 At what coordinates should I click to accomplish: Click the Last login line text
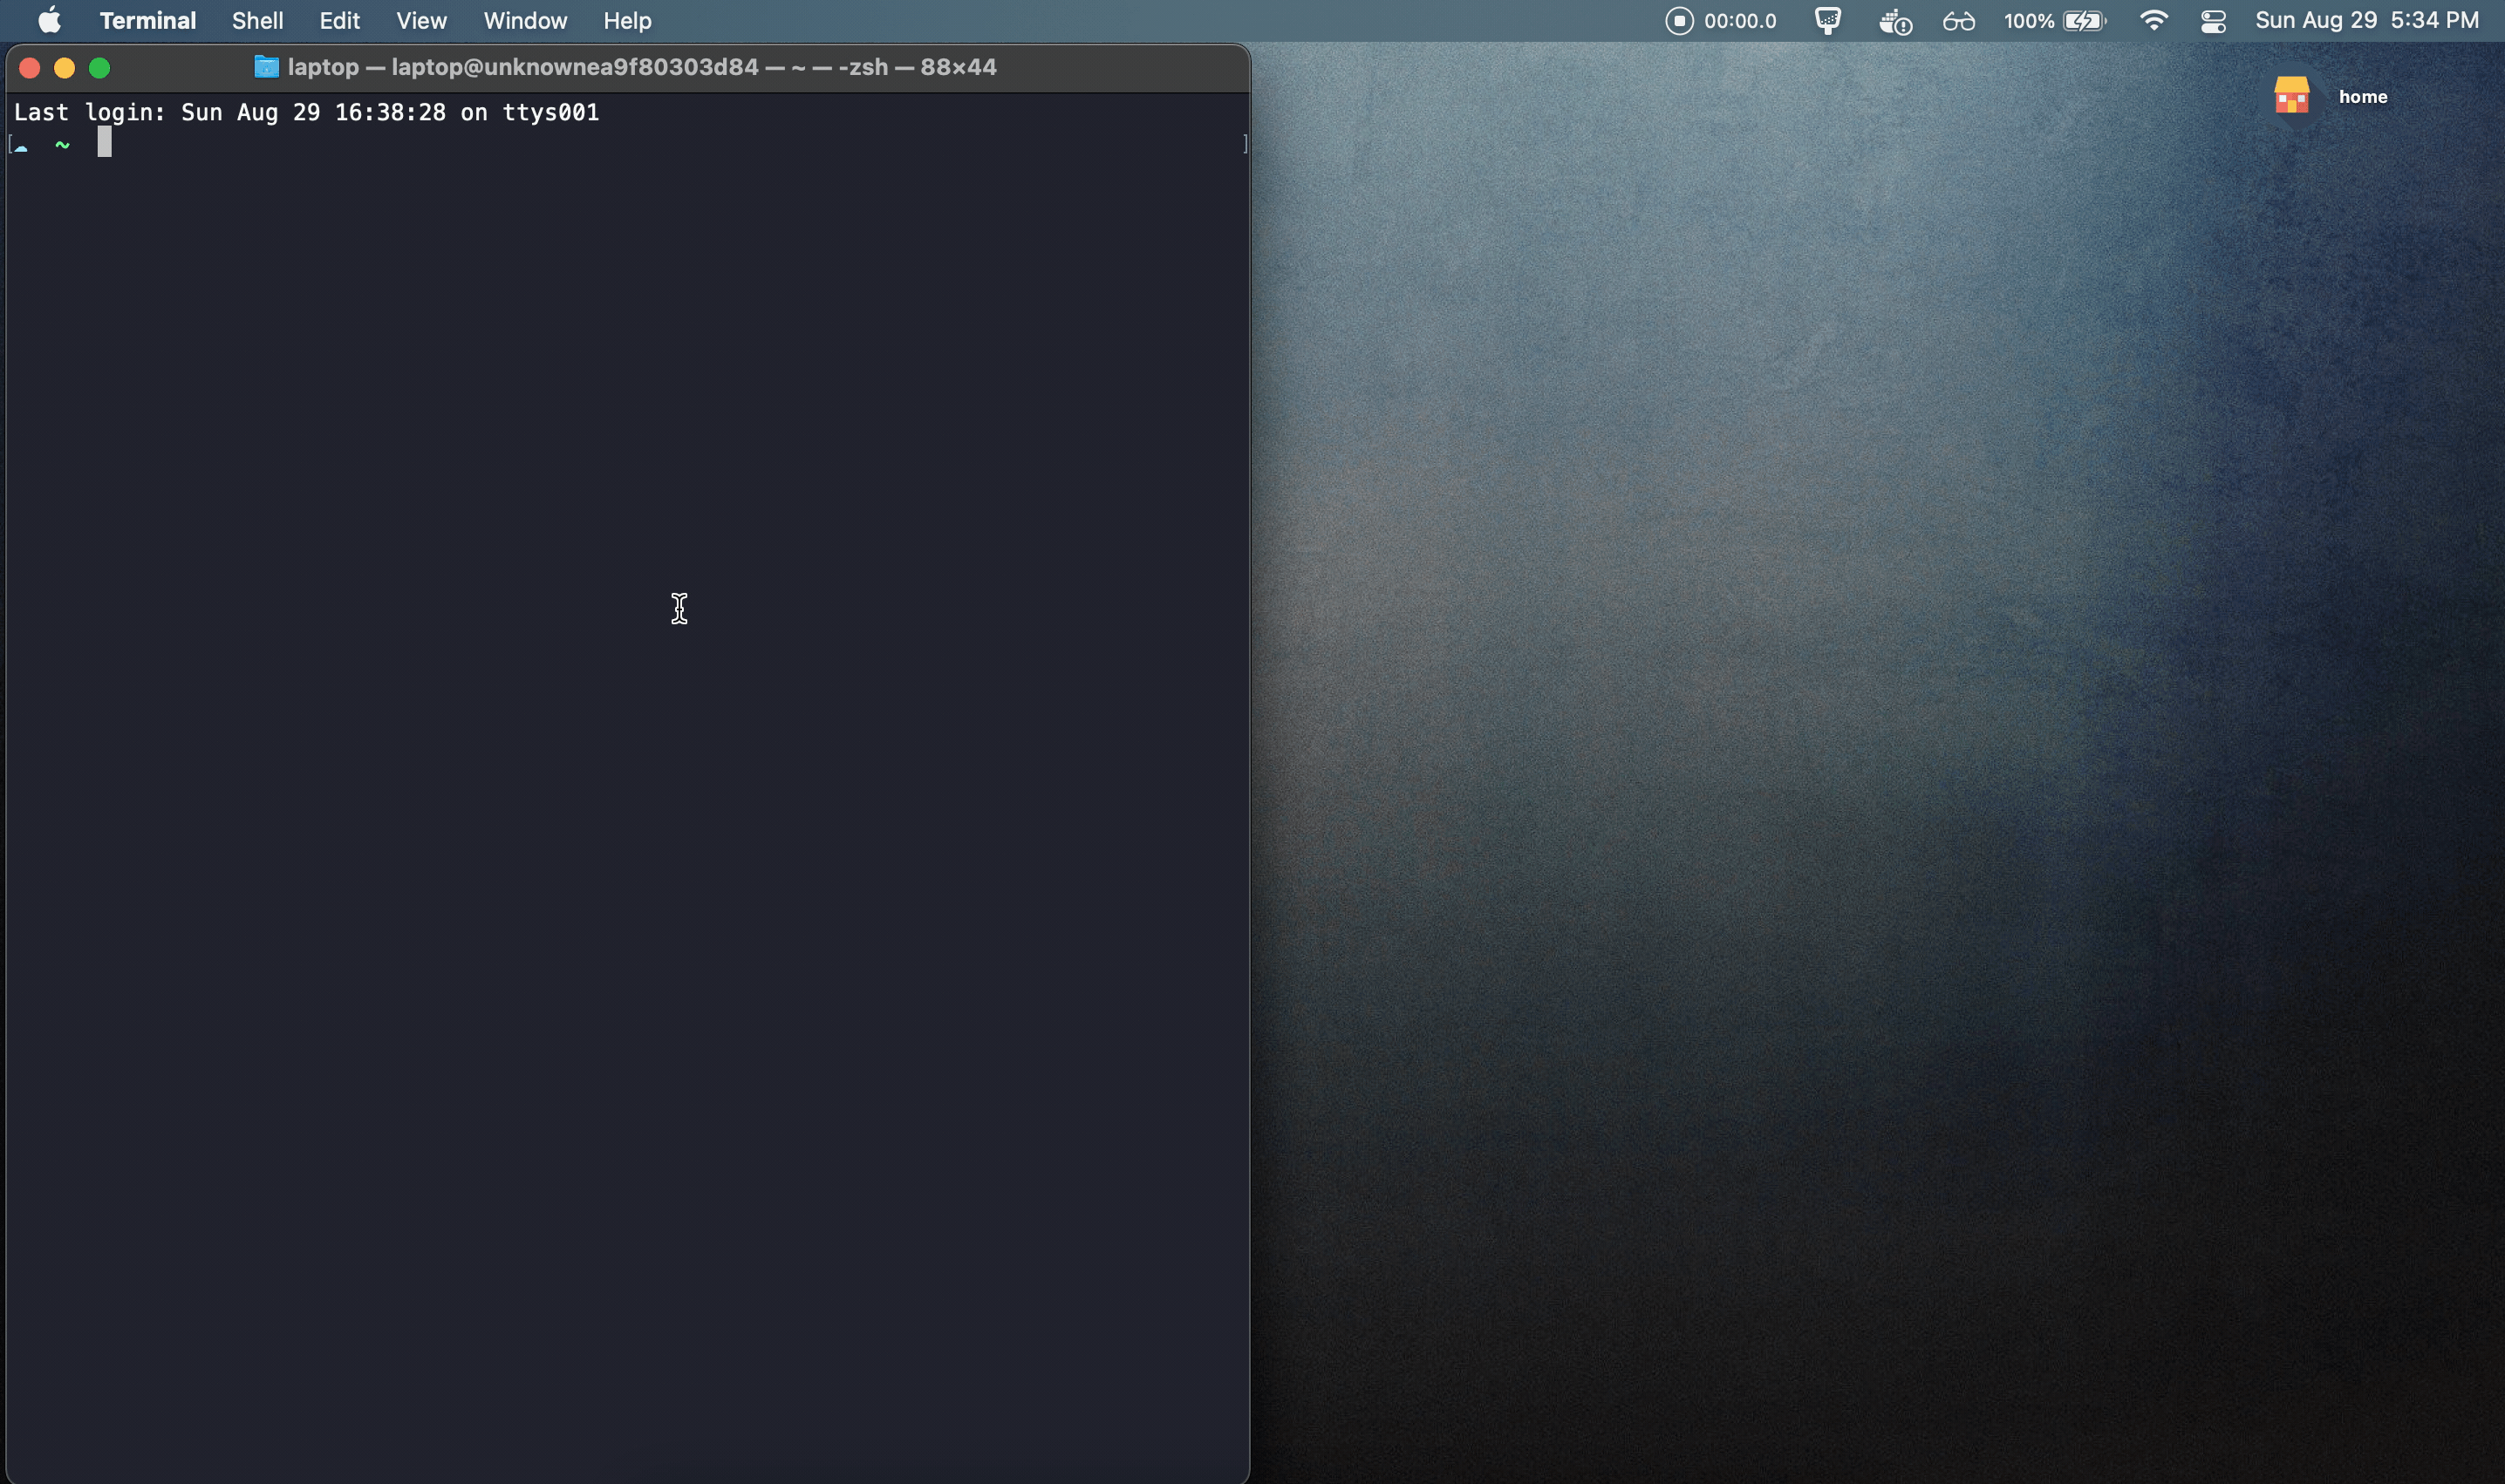point(306,112)
